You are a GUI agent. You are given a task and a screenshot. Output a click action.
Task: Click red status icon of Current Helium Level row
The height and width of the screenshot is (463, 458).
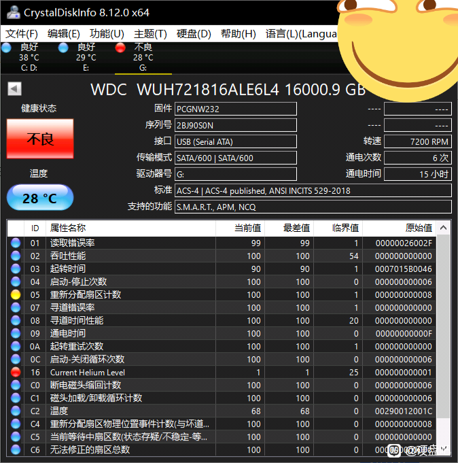click(16, 372)
